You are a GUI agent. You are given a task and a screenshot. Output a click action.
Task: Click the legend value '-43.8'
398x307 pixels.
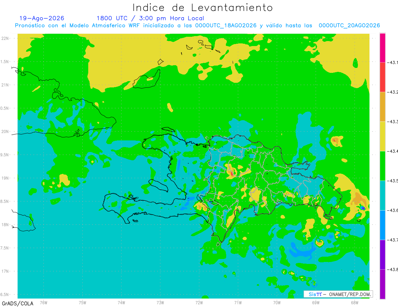pyautogui.click(x=392, y=269)
